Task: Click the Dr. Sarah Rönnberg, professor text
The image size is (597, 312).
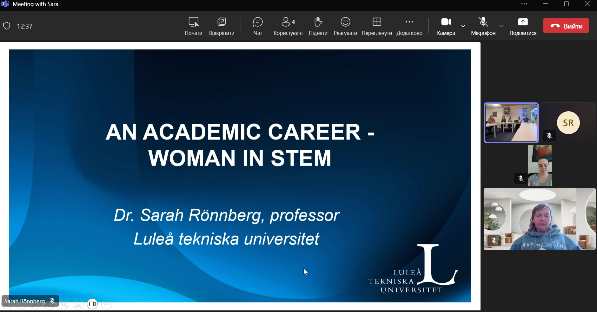Action: pos(227,215)
